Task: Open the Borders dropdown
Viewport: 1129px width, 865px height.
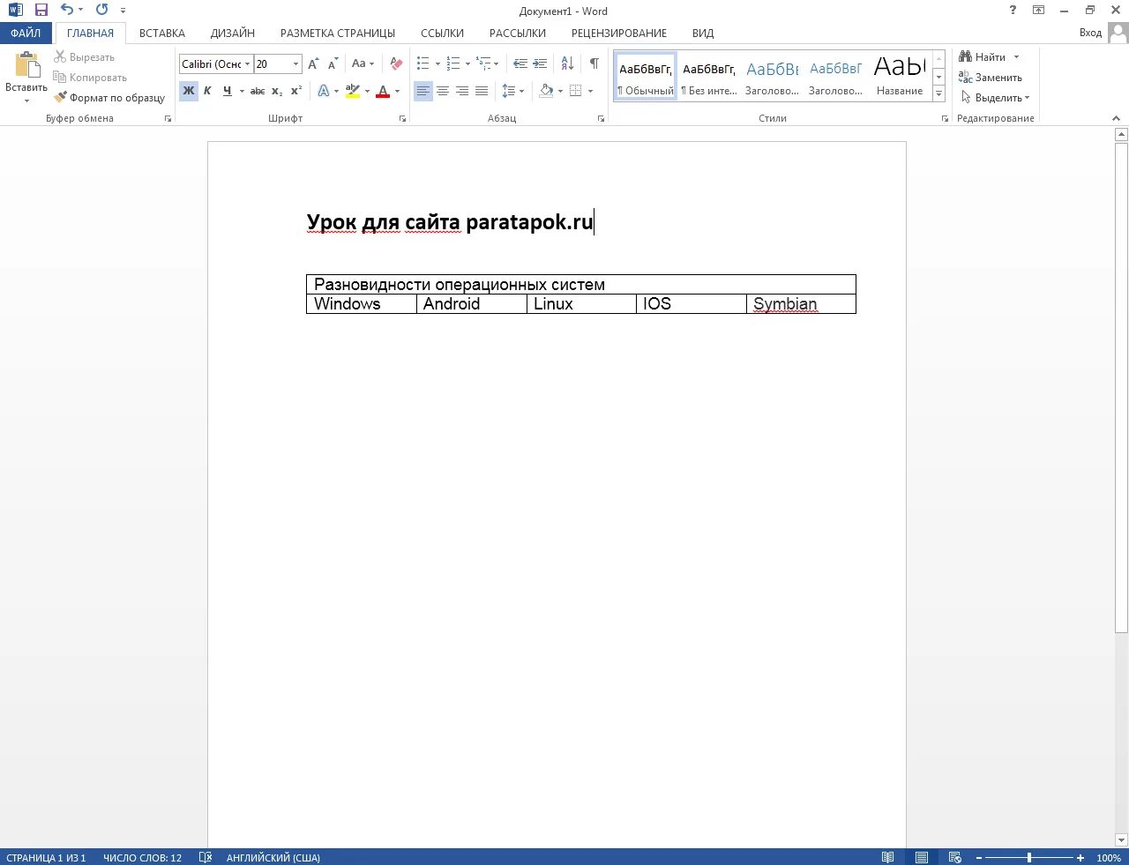Action: tap(590, 91)
